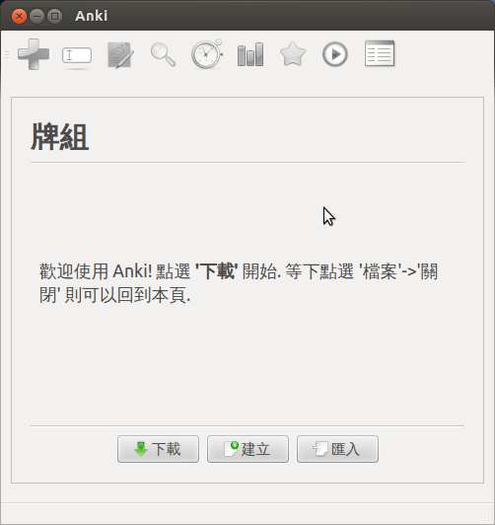Open the edit note pencil icon

pos(120,55)
